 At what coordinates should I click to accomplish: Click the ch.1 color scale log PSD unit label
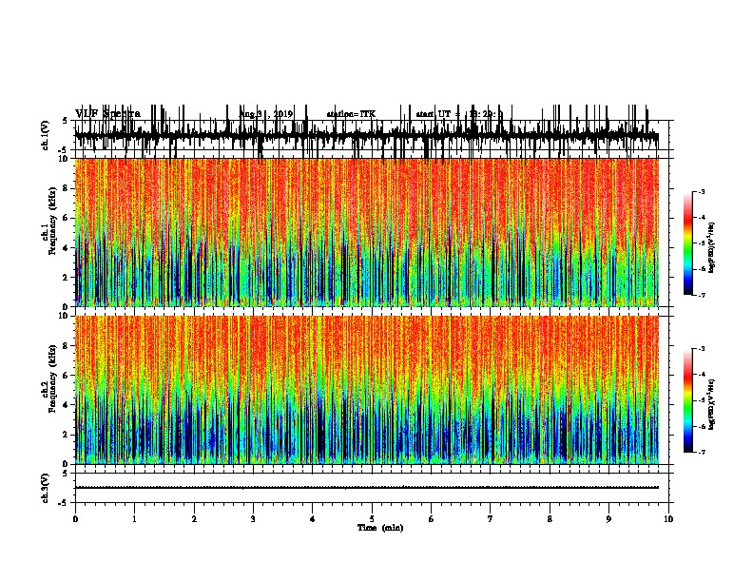pos(711,247)
